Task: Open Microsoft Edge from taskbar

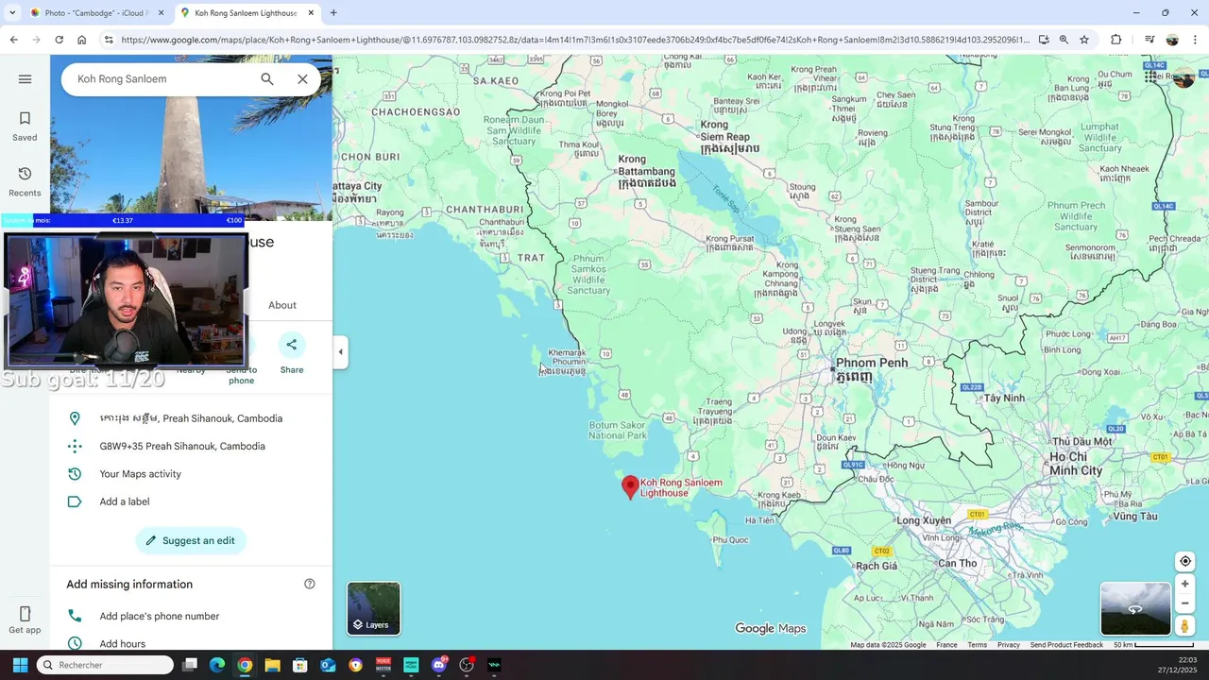Action: pyautogui.click(x=217, y=665)
